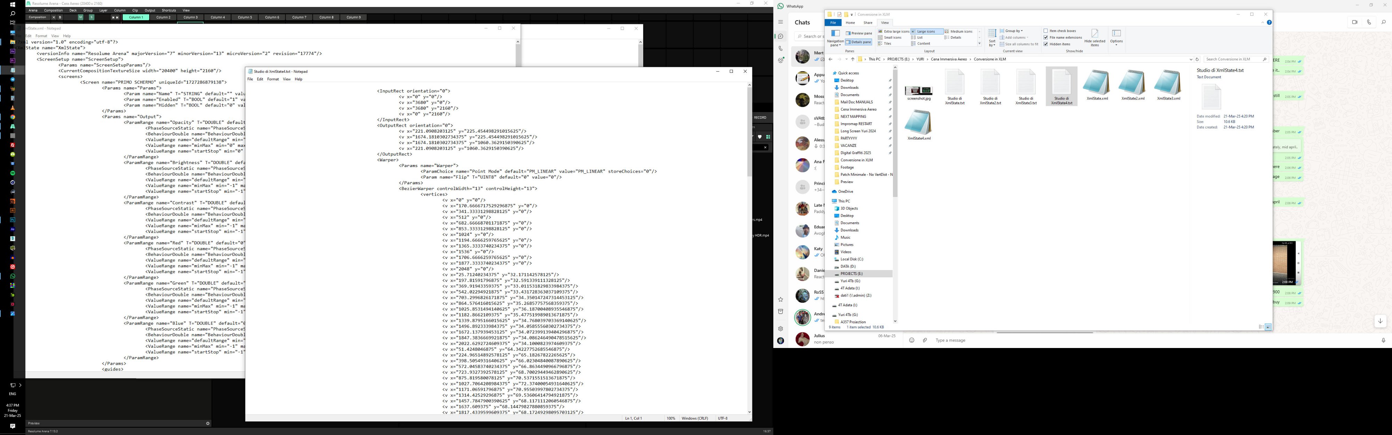The height and width of the screenshot is (435, 1392).
Task: Uncheck Hidden items checkbox
Action: [x=1046, y=44]
